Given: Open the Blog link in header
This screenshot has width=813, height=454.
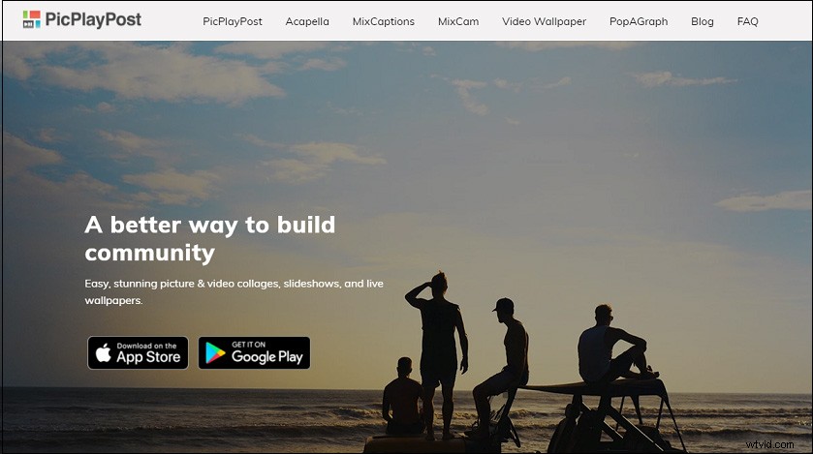Looking at the screenshot, I should point(702,21).
